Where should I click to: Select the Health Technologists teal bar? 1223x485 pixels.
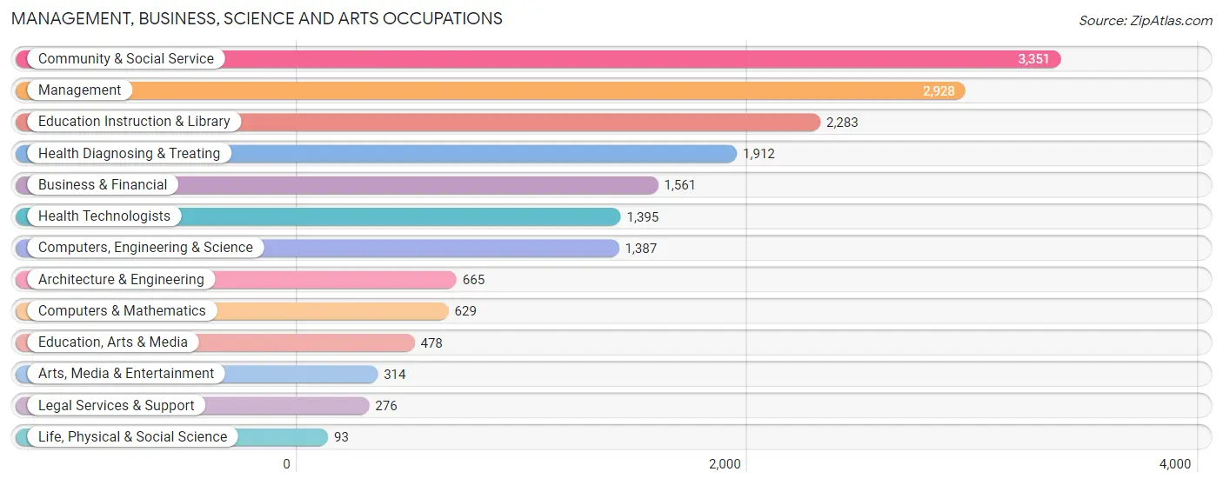coord(317,216)
